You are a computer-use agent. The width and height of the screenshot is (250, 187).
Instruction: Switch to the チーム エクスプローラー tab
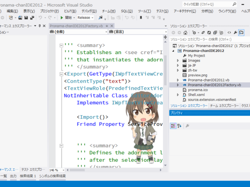coord(224,106)
